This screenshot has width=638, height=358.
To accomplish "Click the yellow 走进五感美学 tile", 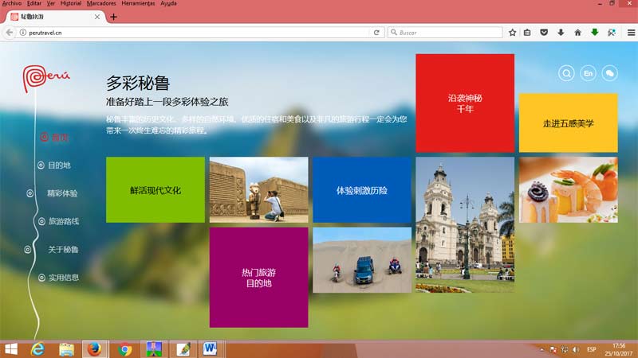I will [x=569, y=123].
